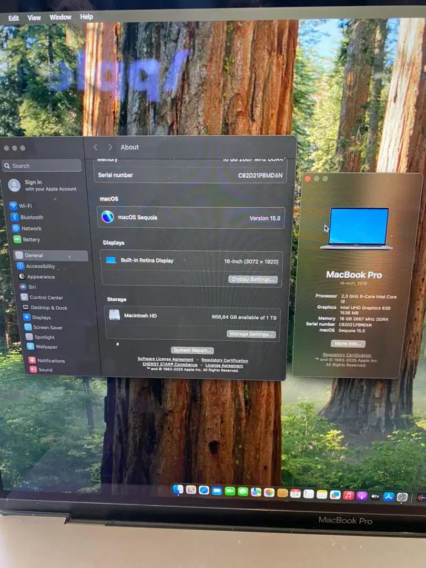Open Maps from the Dock
426x568 pixels.
pos(256,492)
